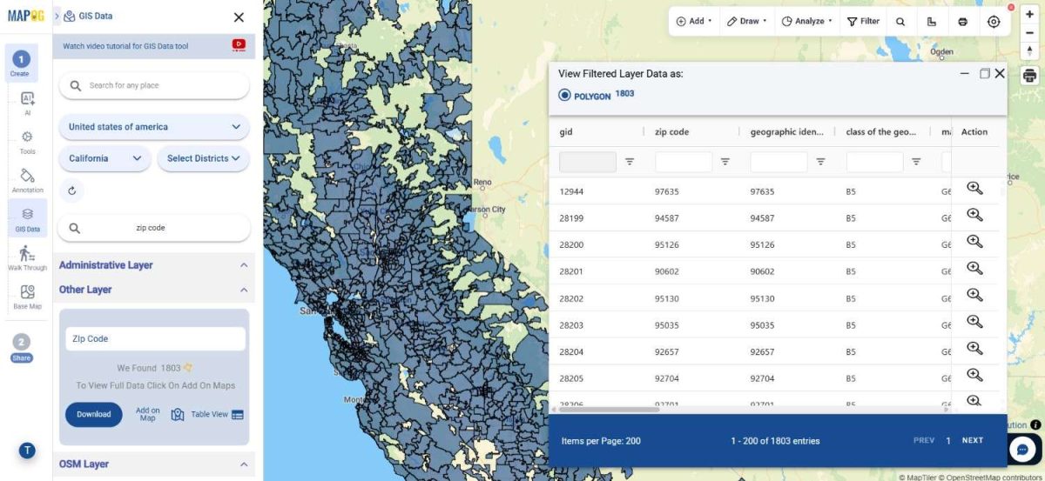Zoom to feature in row 92657
1045x481 pixels.
(x=974, y=349)
